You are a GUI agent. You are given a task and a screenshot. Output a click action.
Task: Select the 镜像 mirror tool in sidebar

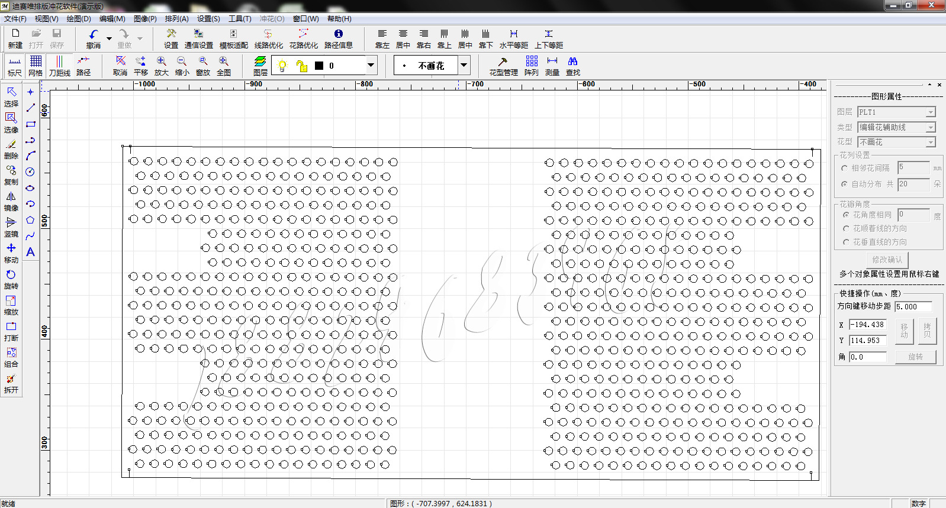11,201
